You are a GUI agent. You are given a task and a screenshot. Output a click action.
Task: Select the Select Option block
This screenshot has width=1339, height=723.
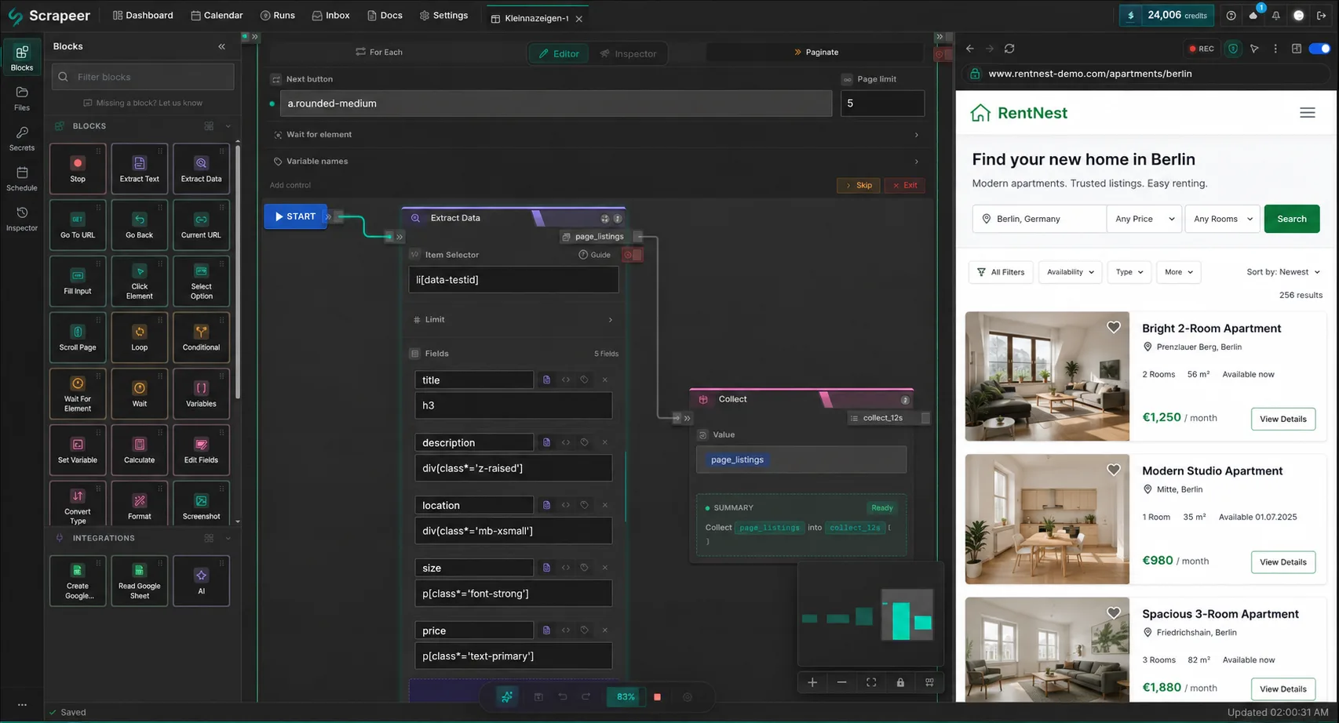pos(201,281)
